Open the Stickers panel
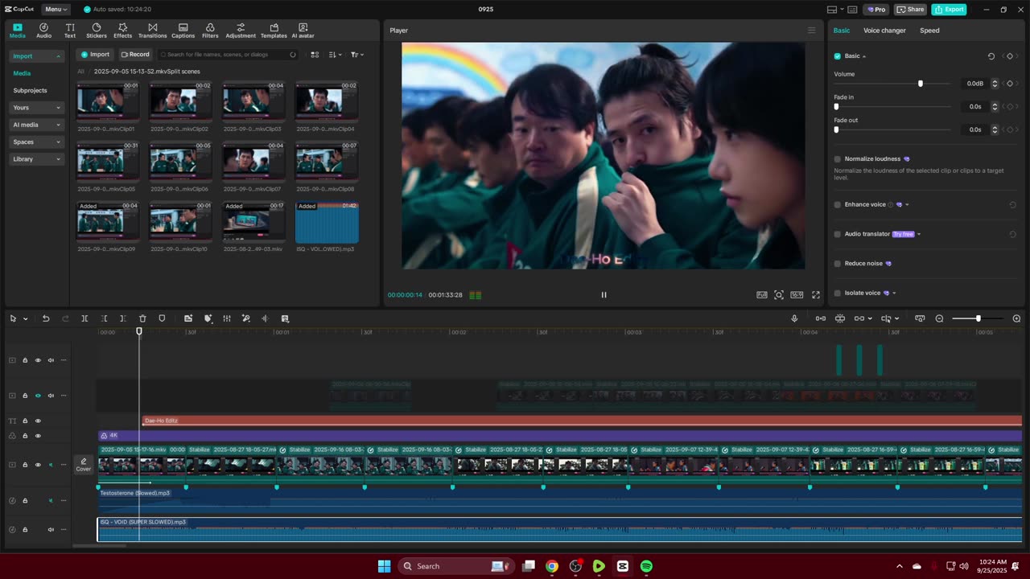Screen dimensions: 1030x579 97,31
